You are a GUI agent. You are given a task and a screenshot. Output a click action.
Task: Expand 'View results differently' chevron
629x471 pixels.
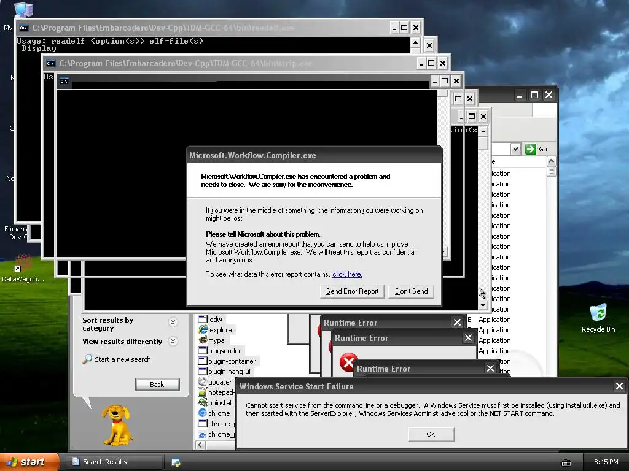coord(173,341)
